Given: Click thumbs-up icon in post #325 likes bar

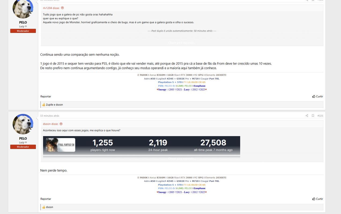Looking at the screenshot, I should point(43,207).
